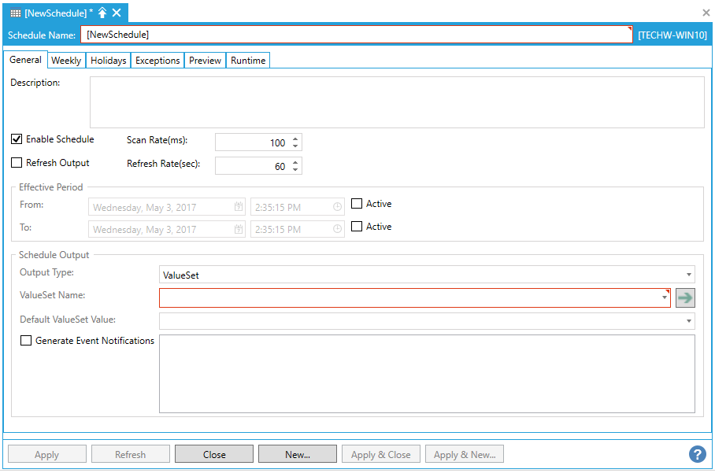
Task: Click the green arrow next to ValueSet Name
Action: point(685,297)
